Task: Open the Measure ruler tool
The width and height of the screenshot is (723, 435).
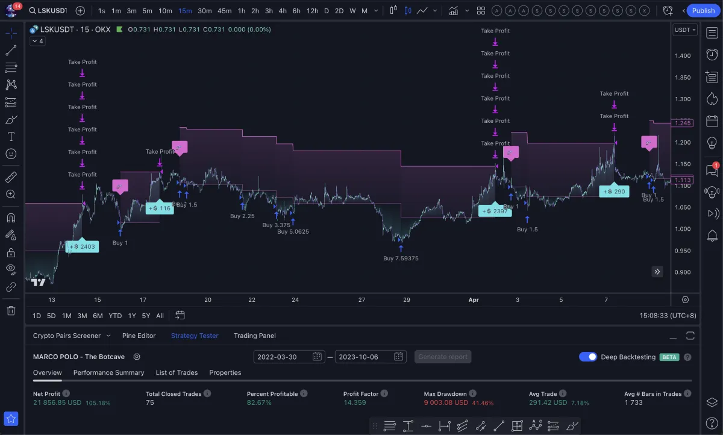Action: point(11,178)
